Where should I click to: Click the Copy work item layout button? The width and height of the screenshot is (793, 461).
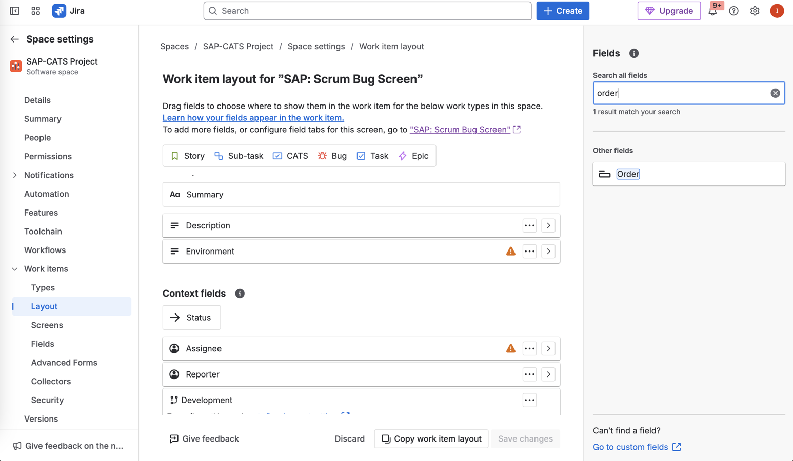pyautogui.click(x=431, y=438)
